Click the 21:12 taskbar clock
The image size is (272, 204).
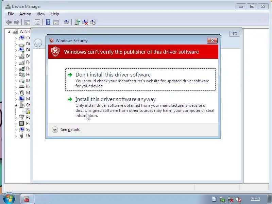click(x=255, y=199)
